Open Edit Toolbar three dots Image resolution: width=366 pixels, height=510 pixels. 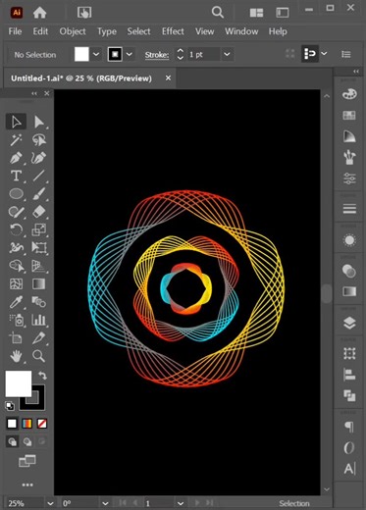click(27, 484)
